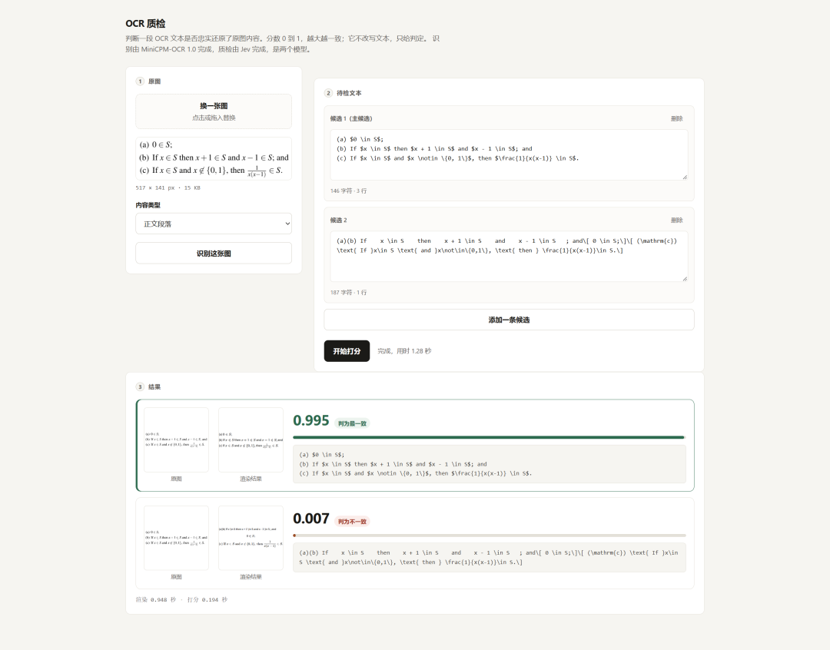The height and width of the screenshot is (650, 830).
Task: Click the 判为不一致 badge
Action: tap(352, 522)
